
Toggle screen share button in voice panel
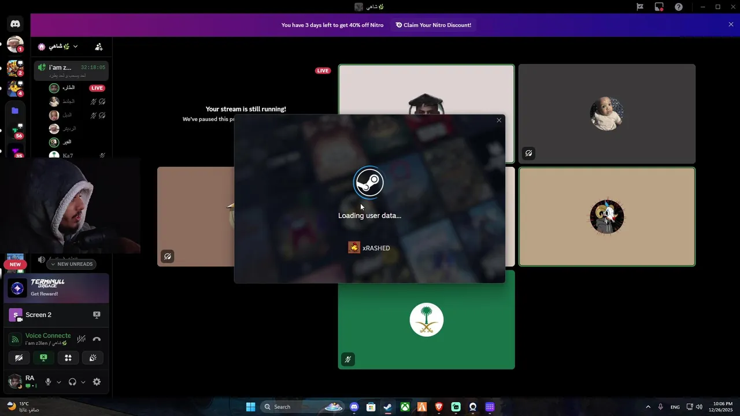(x=43, y=358)
